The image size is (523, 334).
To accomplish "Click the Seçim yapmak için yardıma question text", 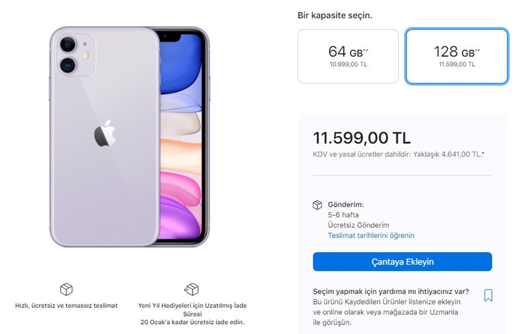I will (391, 291).
